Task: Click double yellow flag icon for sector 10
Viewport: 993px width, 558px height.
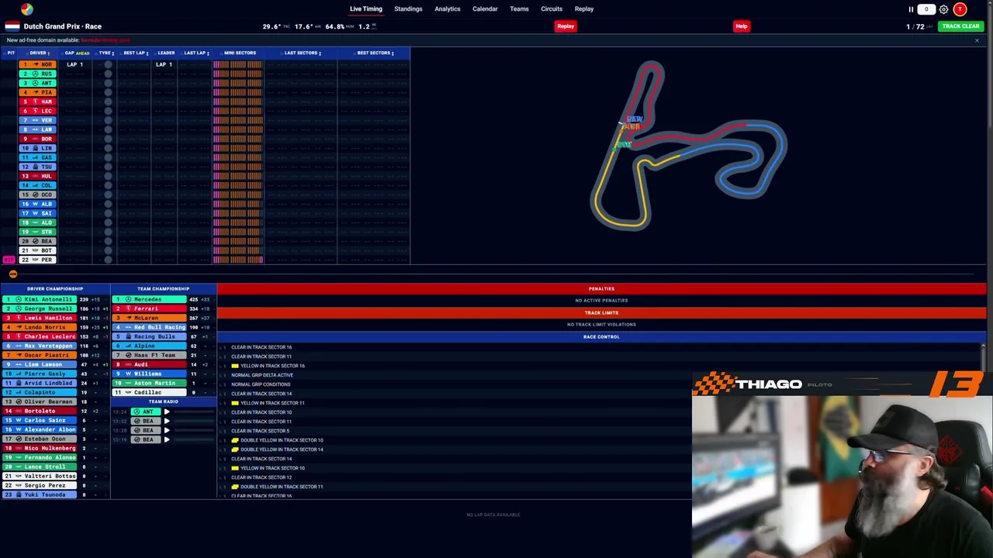Action: (x=235, y=440)
